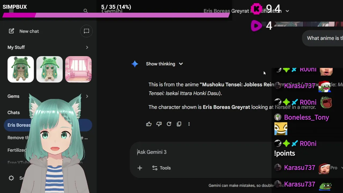The height and width of the screenshot is (193, 343).
Task: Click the thumbs down bad response icon
Action: point(159,124)
